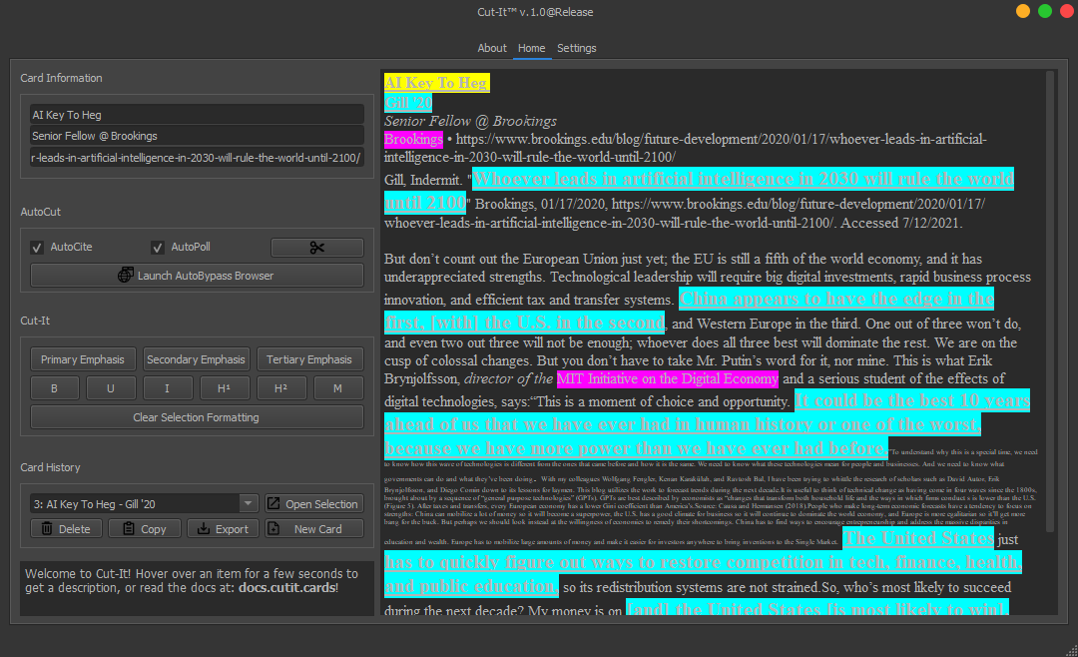Click 'MIT Initiative on the Digital Economy' text
This screenshot has height=657, width=1078.
(667, 378)
